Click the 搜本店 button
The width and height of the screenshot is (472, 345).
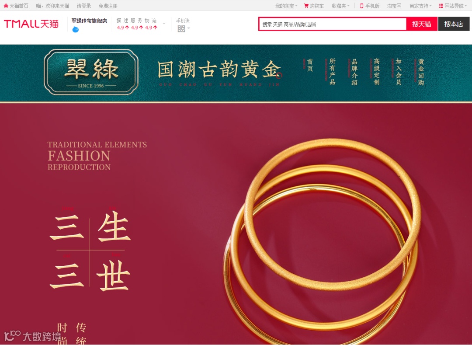(454, 24)
